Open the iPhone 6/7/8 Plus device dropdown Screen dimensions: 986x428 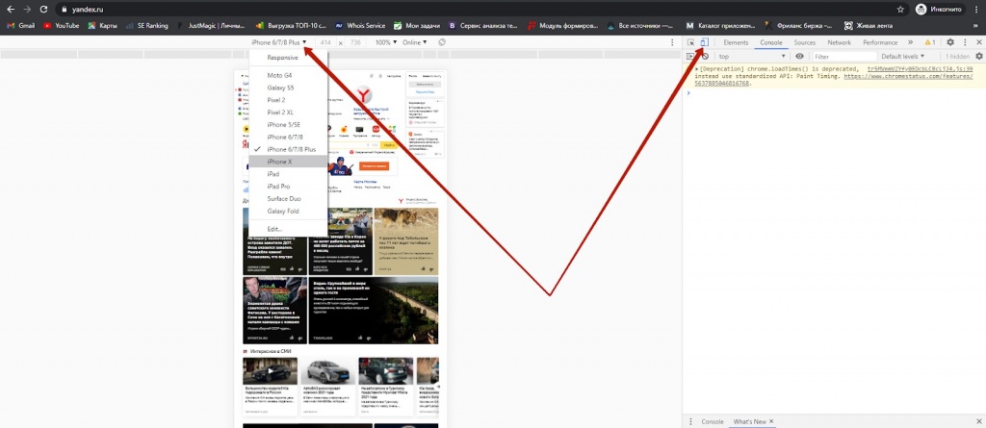coord(278,42)
